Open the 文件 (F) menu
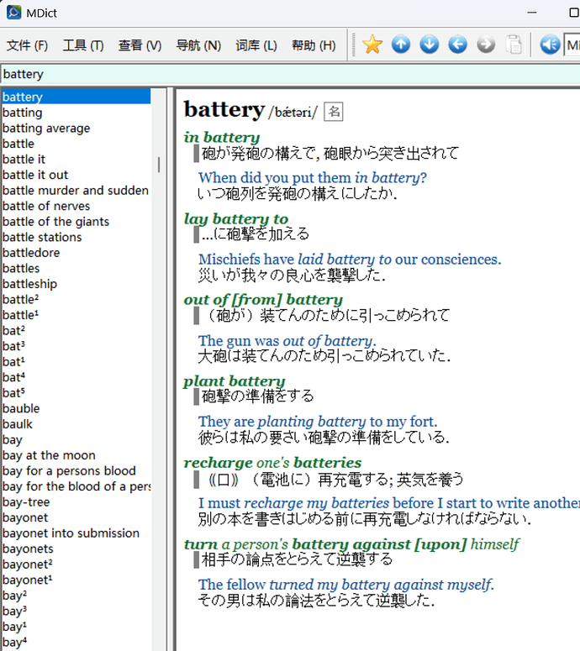580x651 pixels. (x=27, y=45)
